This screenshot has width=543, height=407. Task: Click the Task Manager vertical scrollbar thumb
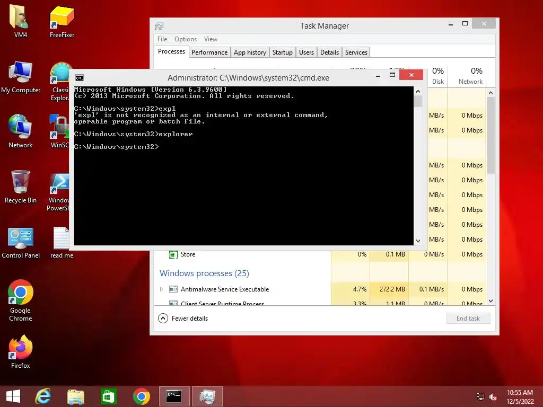coord(491,135)
